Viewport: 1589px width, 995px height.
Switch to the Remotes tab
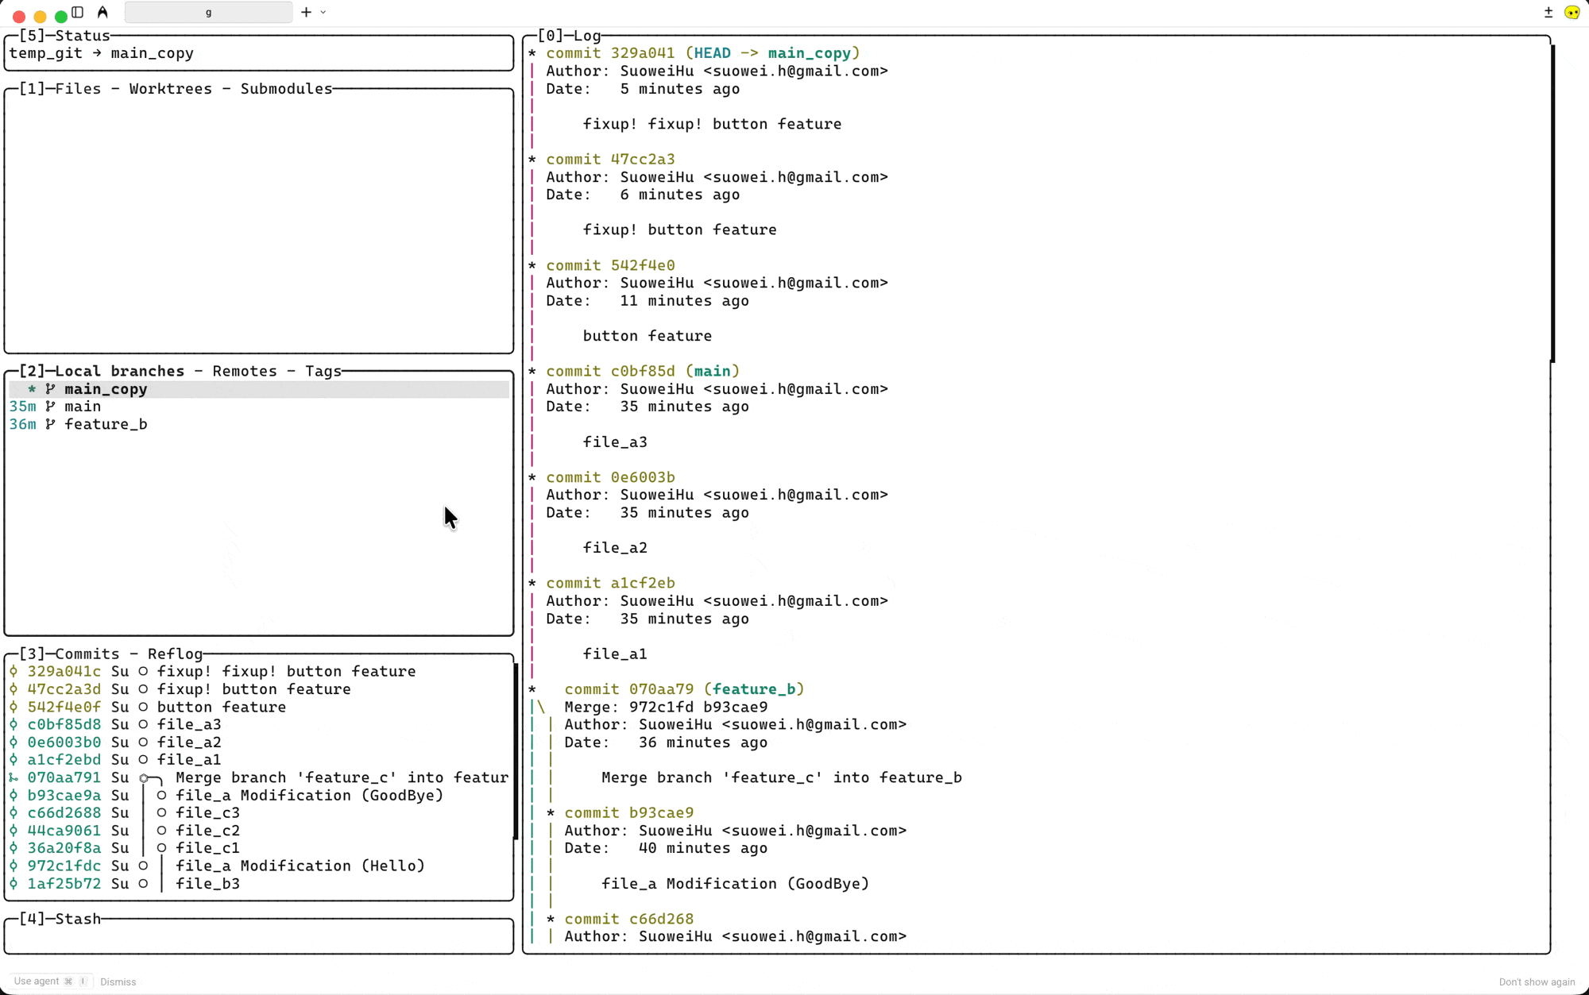245,371
